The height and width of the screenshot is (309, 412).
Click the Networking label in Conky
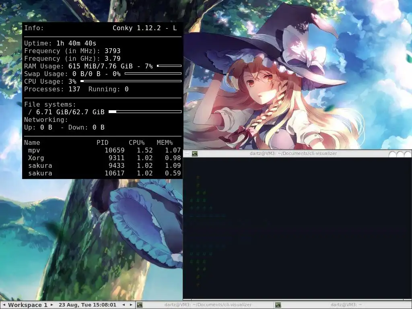click(x=46, y=120)
